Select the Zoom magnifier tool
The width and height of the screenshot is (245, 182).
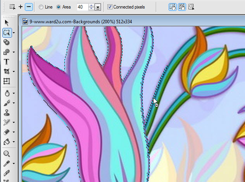click(7, 154)
